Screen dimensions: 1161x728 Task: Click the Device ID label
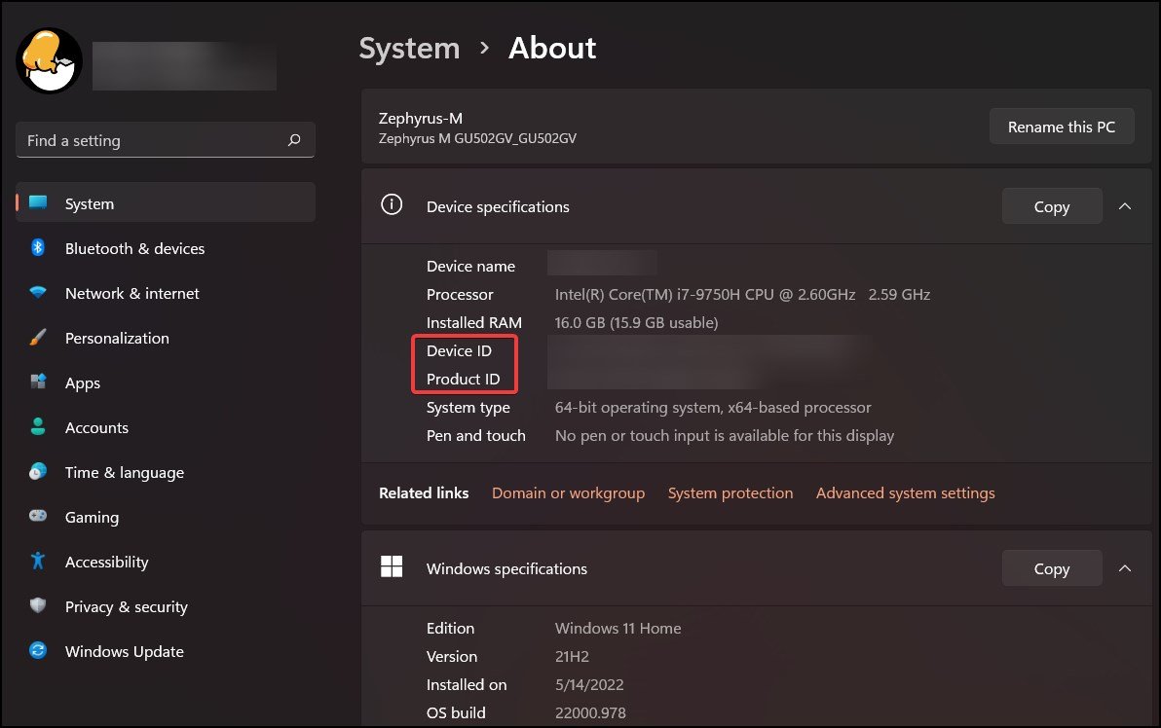459,350
